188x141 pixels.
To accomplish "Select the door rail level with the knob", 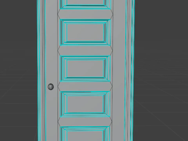I will 85,86.
